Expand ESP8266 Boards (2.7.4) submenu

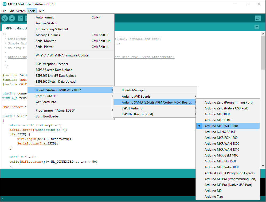[x=155, y=114]
